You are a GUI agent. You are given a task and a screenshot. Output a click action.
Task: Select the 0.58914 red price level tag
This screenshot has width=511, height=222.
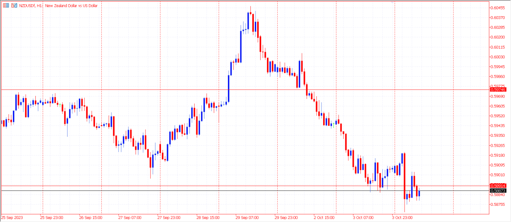tap(498, 186)
